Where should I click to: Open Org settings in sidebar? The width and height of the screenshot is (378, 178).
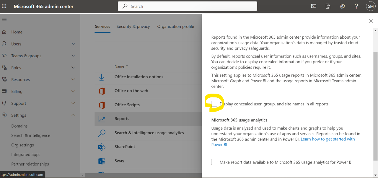pos(22,145)
